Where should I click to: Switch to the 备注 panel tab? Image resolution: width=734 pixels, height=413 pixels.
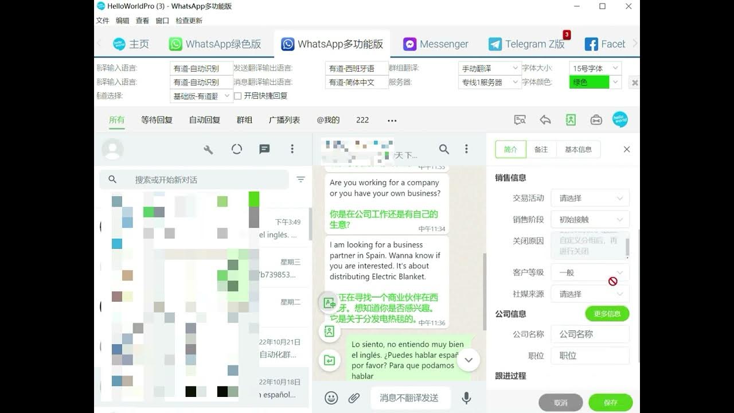(541, 149)
